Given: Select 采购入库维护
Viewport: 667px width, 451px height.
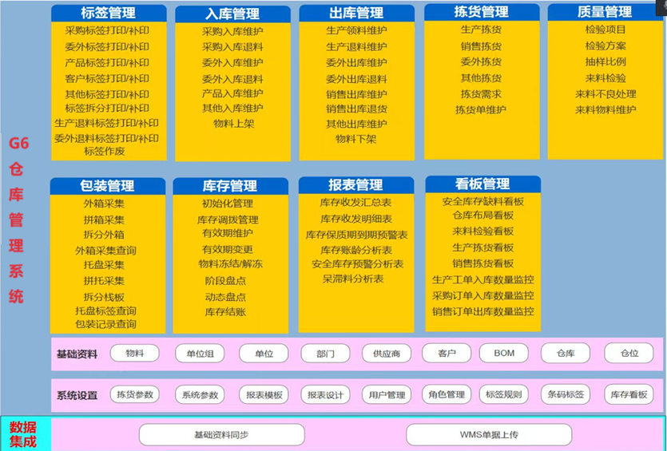Looking at the screenshot, I should tap(232, 31).
